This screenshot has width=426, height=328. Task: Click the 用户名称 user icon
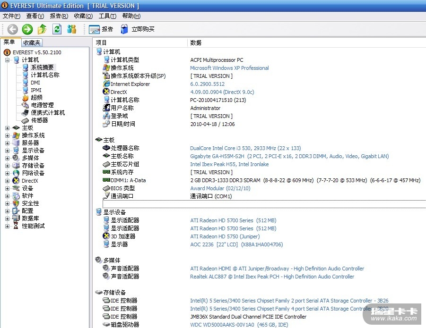click(x=106, y=108)
